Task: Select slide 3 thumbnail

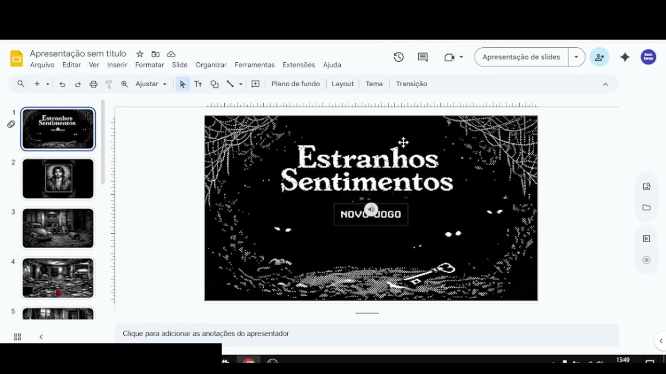Action: (x=58, y=229)
